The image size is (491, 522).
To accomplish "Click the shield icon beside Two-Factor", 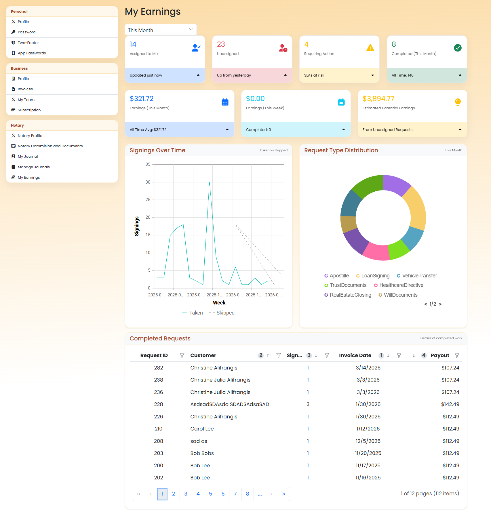I will tap(13, 43).
